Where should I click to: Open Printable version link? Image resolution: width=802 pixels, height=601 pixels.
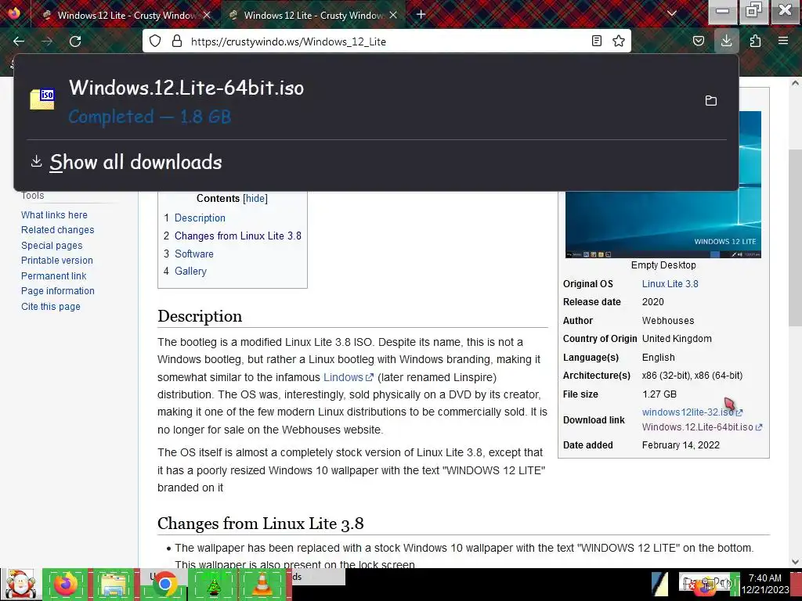click(56, 261)
